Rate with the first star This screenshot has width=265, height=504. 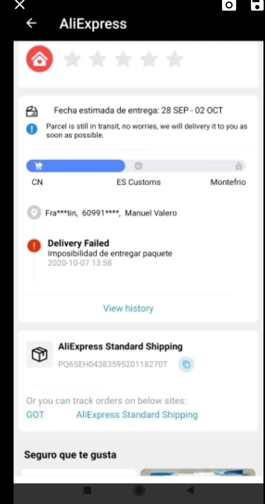point(72,59)
